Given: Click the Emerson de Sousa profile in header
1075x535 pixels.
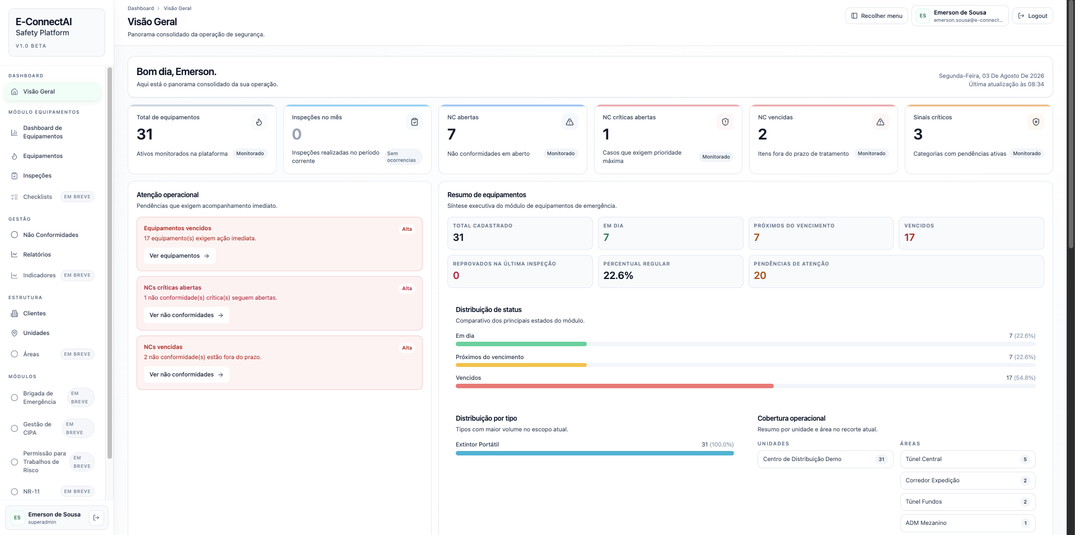Looking at the screenshot, I should point(960,16).
